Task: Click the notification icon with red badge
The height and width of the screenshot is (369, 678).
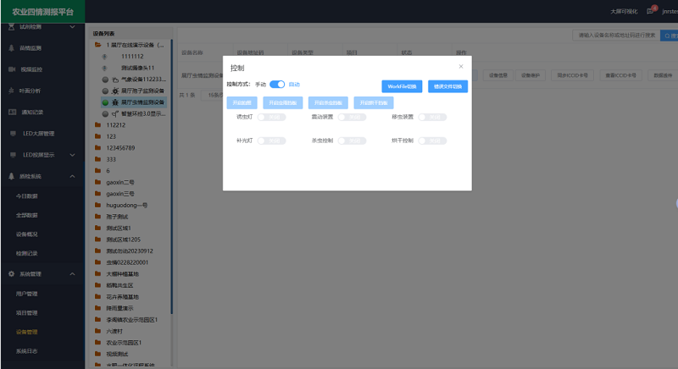Action: pyautogui.click(x=650, y=11)
